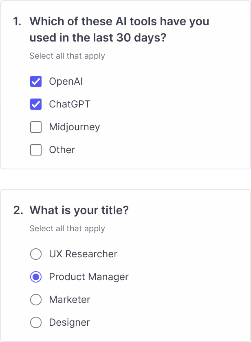This screenshot has height=342, width=251.
Task: Select the Designer radio button
Action: [x=36, y=322]
